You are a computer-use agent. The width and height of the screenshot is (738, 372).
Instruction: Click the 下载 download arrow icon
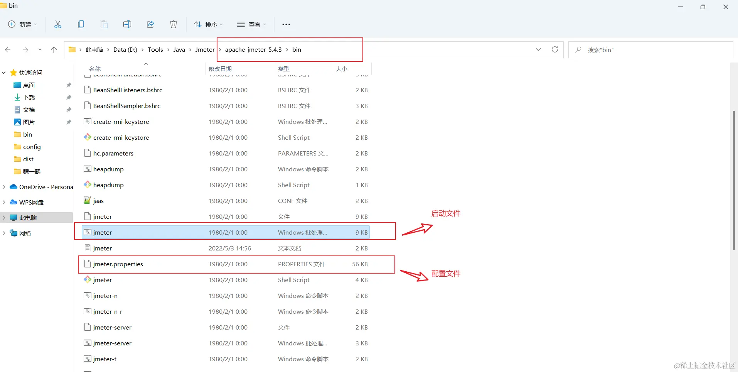[17, 97]
